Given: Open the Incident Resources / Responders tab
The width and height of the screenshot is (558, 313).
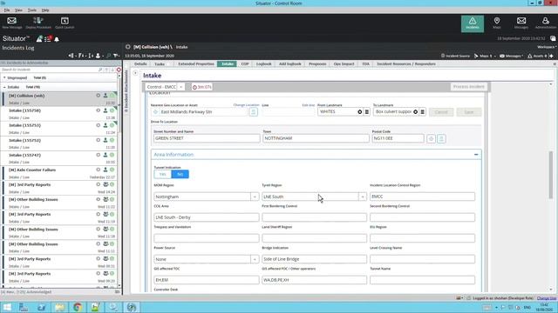Looking at the screenshot, I should click(x=406, y=63).
